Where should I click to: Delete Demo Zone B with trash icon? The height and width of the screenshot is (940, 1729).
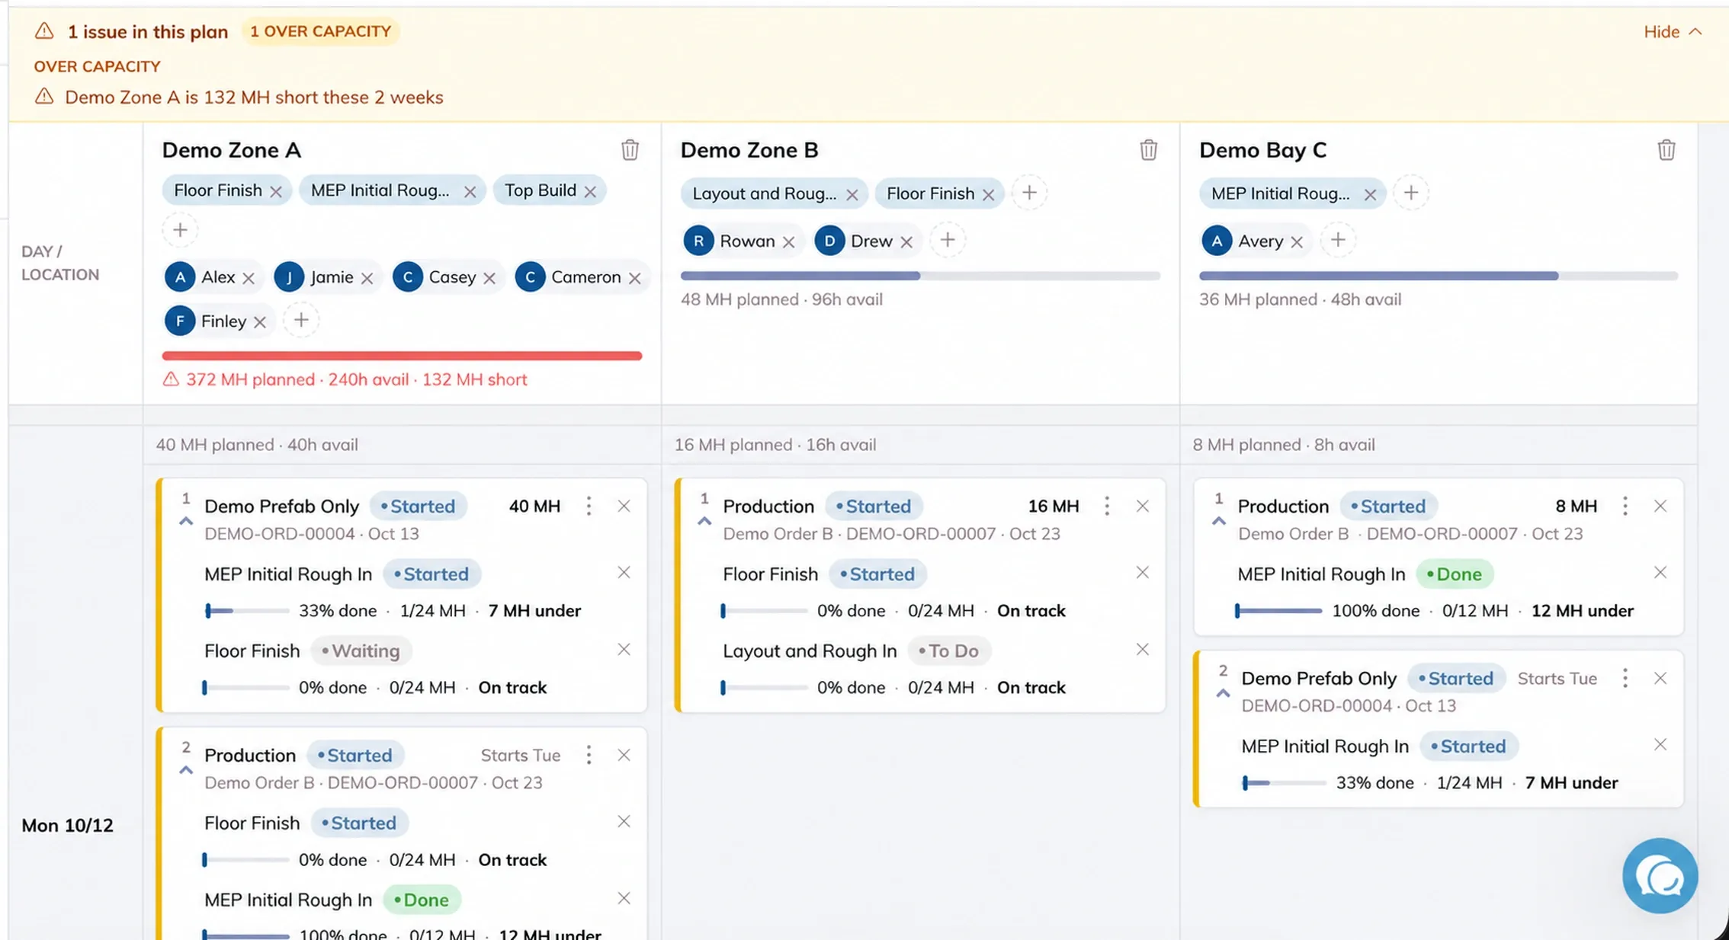[x=1148, y=150]
